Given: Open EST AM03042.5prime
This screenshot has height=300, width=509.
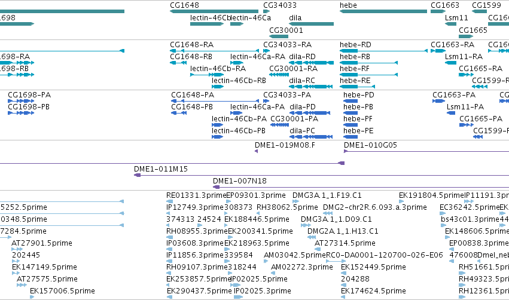Looking at the screenshot, I should coord(295,255).
